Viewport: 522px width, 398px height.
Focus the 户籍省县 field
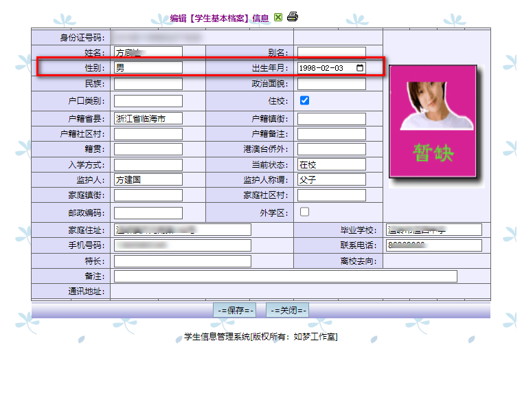(148, 118)
